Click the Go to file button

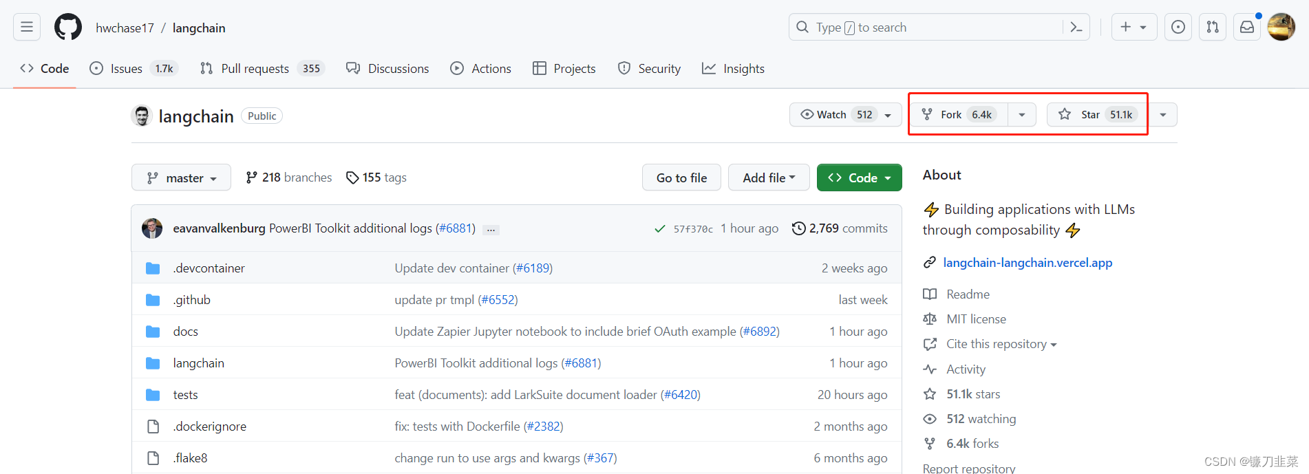pyautogui.click(x=681, y=178)
